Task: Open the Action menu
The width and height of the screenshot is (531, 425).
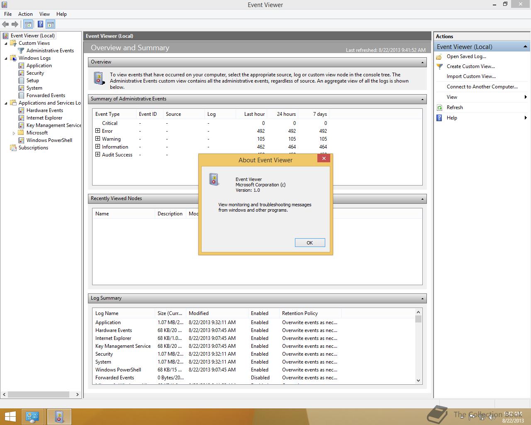Action: (x=25, y=14)
